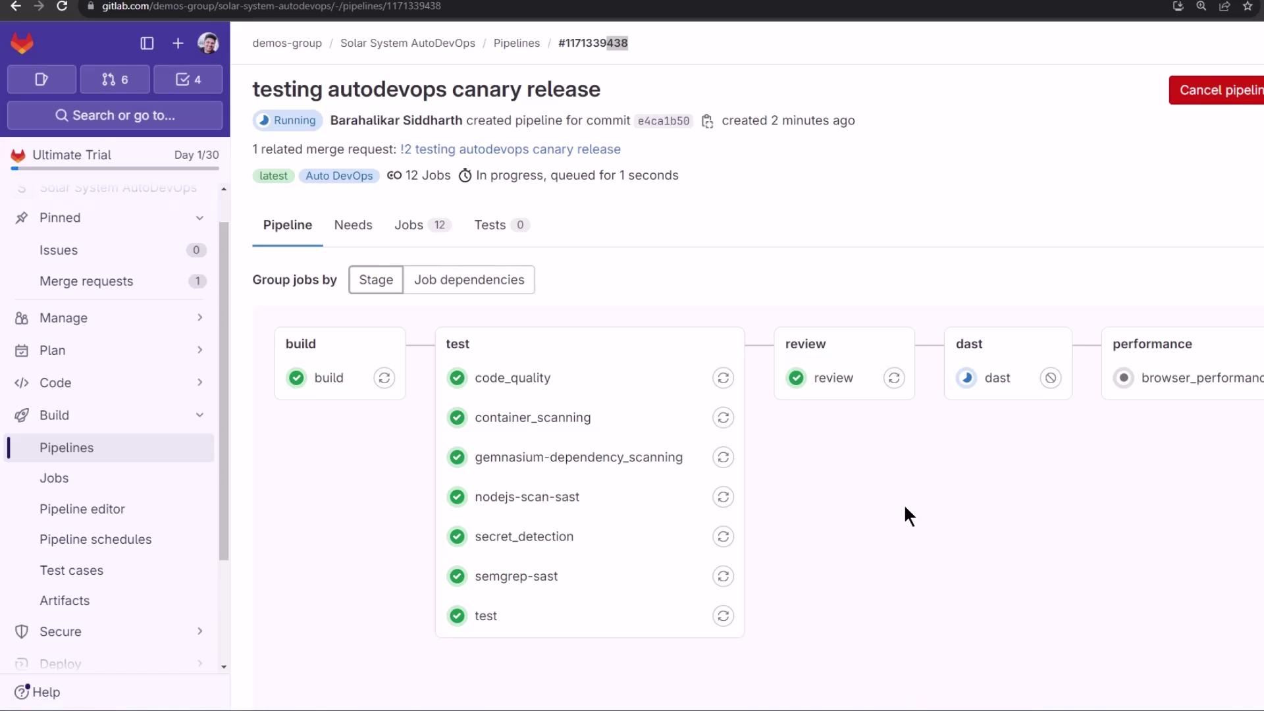Select Job dependencies grouping option
The image size is (1264, 711).
(469, 280)
